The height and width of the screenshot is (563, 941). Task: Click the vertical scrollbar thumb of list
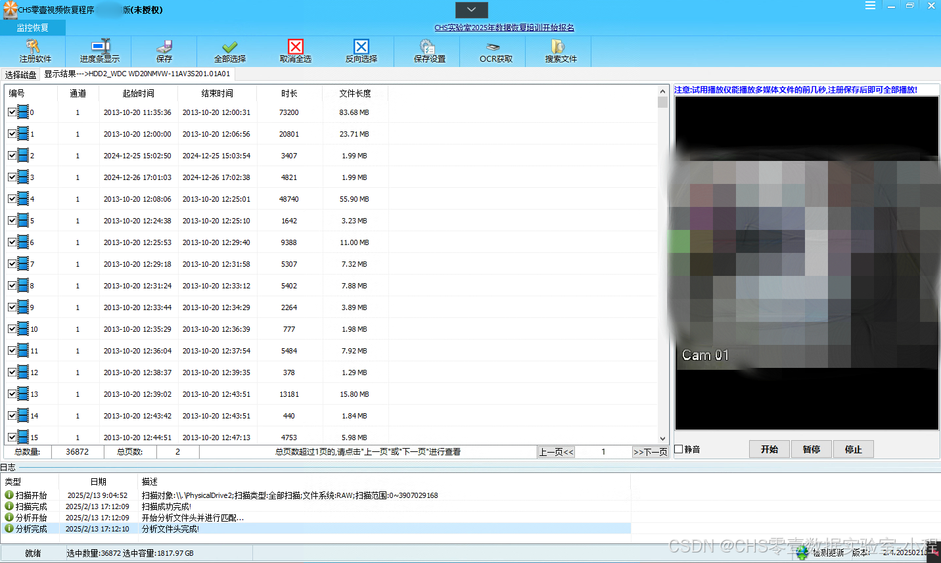click(x=662, y=102)
